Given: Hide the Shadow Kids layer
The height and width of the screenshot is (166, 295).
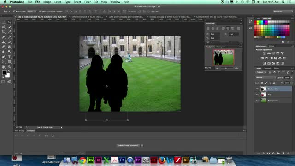Looking at the screenshot, I should [257, 89].
